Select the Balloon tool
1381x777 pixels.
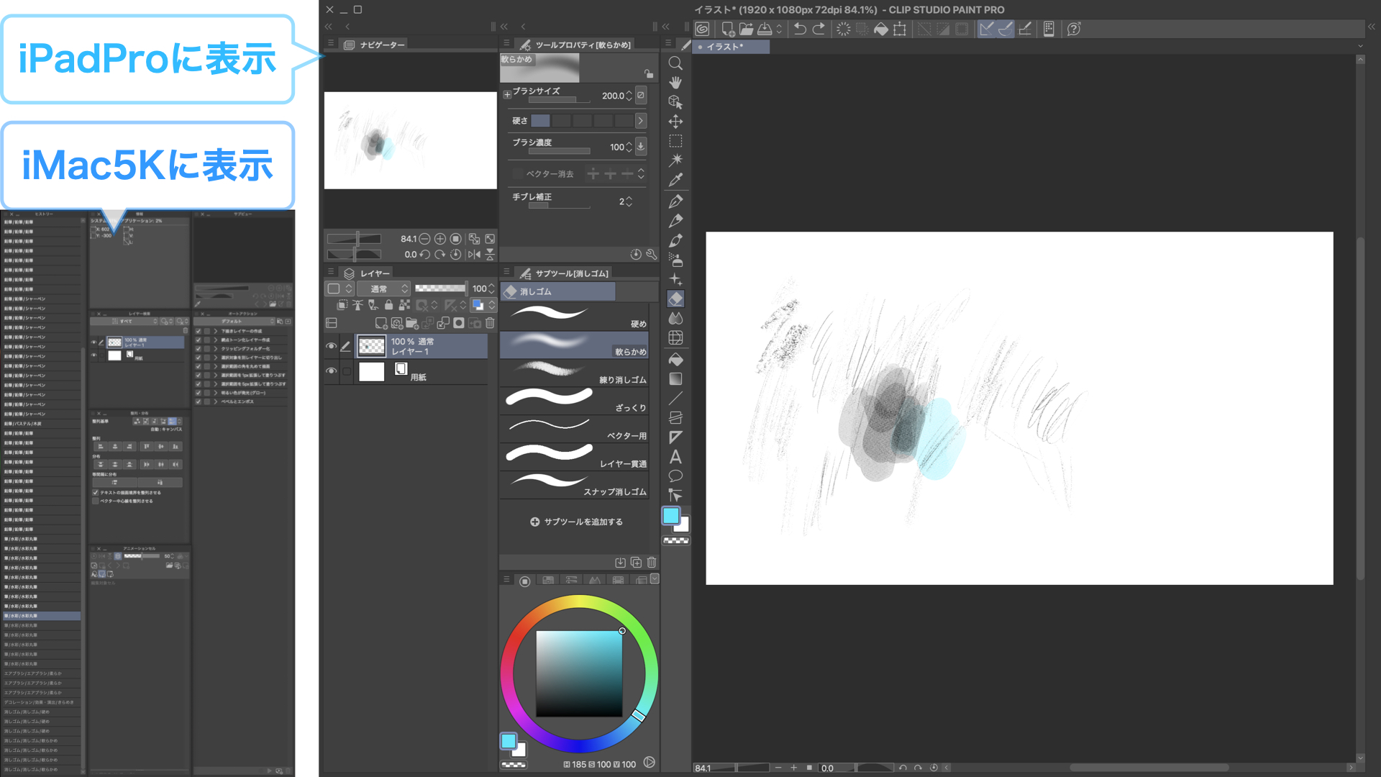pyautogui.click(x=675, y=476)
